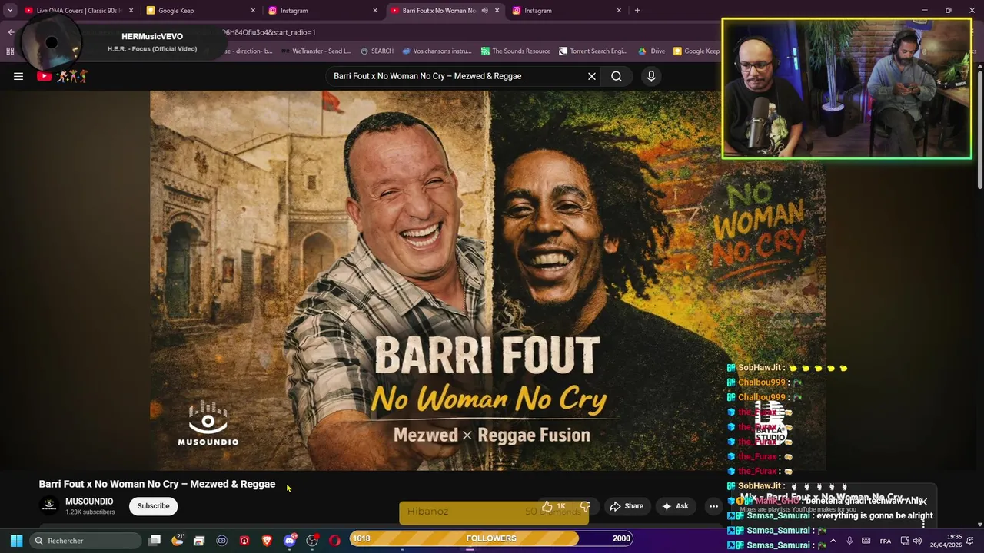The image size is (984, 553).
Task: Open the mix panel three-dot options
Action: 923,524
